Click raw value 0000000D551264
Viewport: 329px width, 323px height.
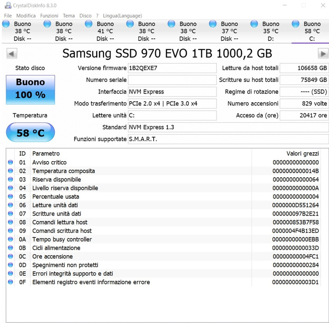(296, 205)
